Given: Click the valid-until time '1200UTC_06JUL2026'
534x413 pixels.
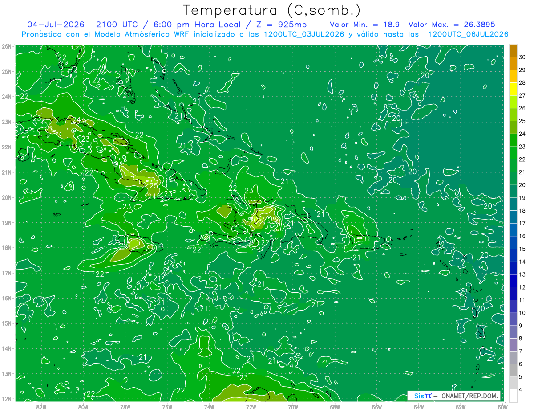Looking at the screenshot, I should [468, 34].
